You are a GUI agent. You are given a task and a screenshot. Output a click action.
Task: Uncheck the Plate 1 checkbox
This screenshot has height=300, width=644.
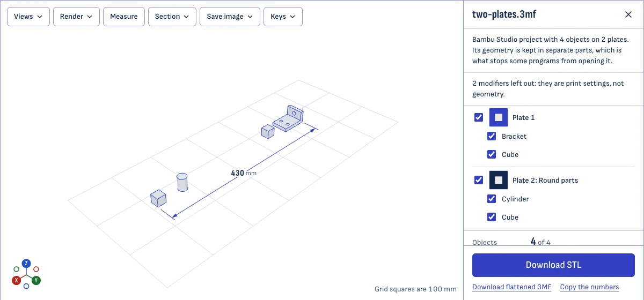click(479, 117)
